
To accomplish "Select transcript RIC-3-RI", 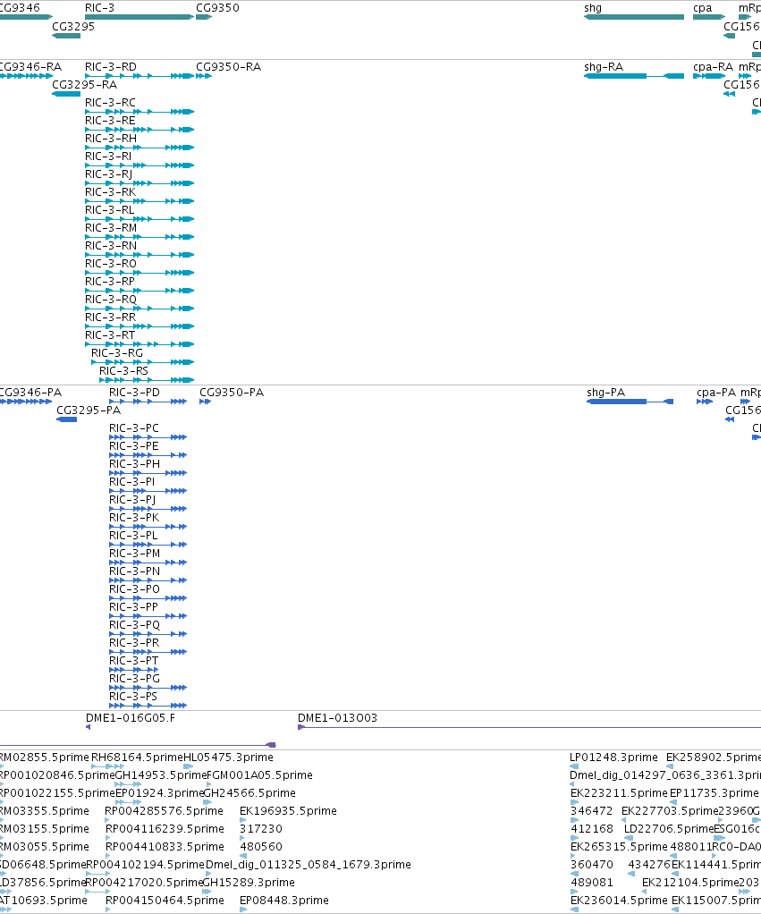I will pos(140,165).
